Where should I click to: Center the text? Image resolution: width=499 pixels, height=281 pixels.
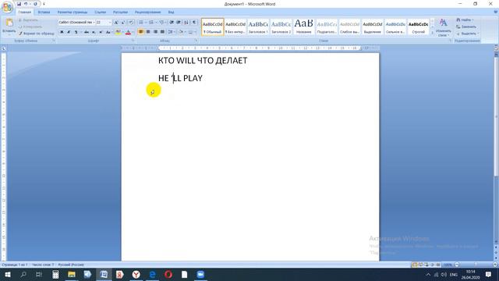click(148, 32)
